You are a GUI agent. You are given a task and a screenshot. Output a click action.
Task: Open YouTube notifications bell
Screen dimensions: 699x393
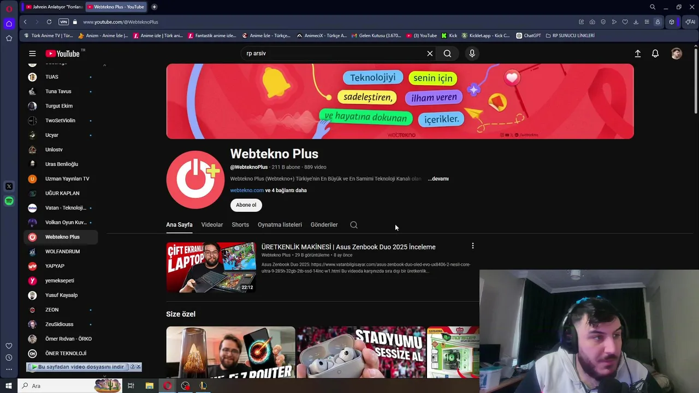655,53
